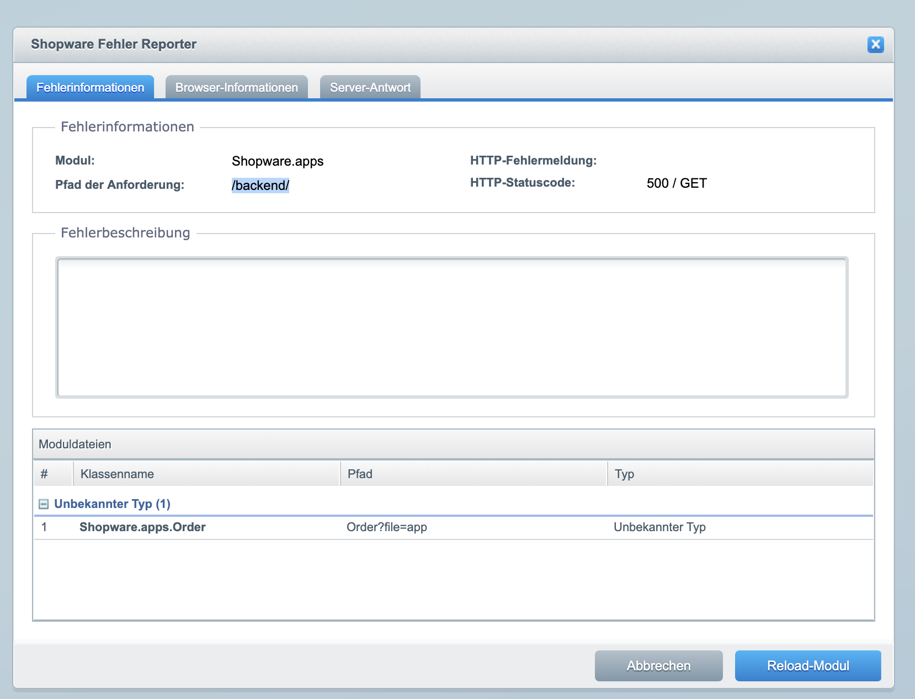
Task: Click the Fehlerbeschreibung fieldset title
Action: [x=125, y=233]
